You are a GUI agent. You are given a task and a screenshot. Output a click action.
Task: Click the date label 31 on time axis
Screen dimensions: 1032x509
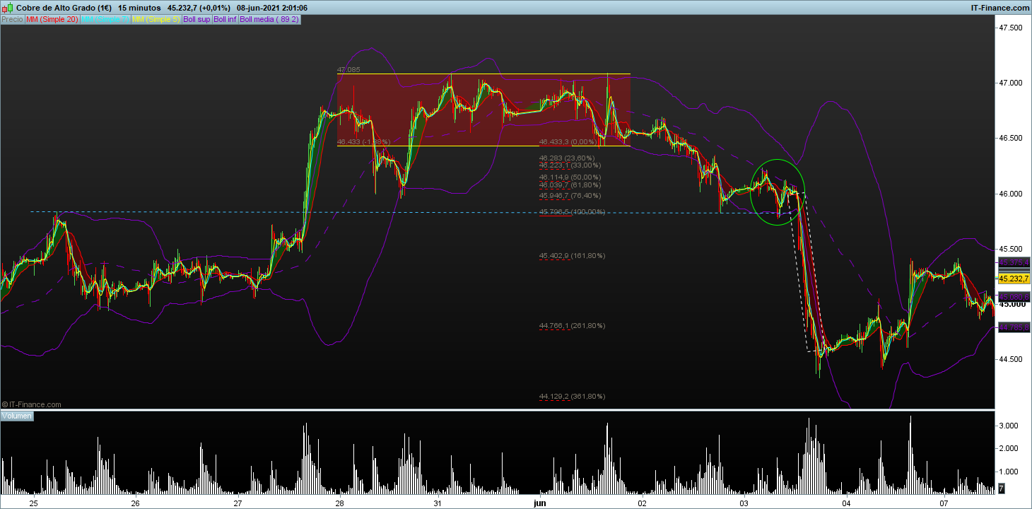pos(438,503)
